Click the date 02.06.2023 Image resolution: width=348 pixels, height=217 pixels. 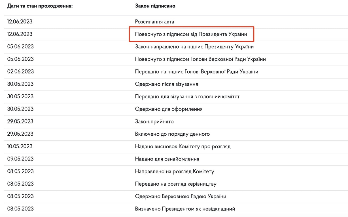click(x=20, y=71)
